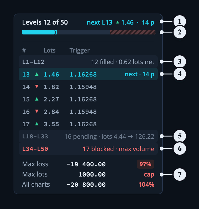Screen dimensions: 199x209
Task: Expand the L18–L33 pending levels group
Action: [88, 136]
